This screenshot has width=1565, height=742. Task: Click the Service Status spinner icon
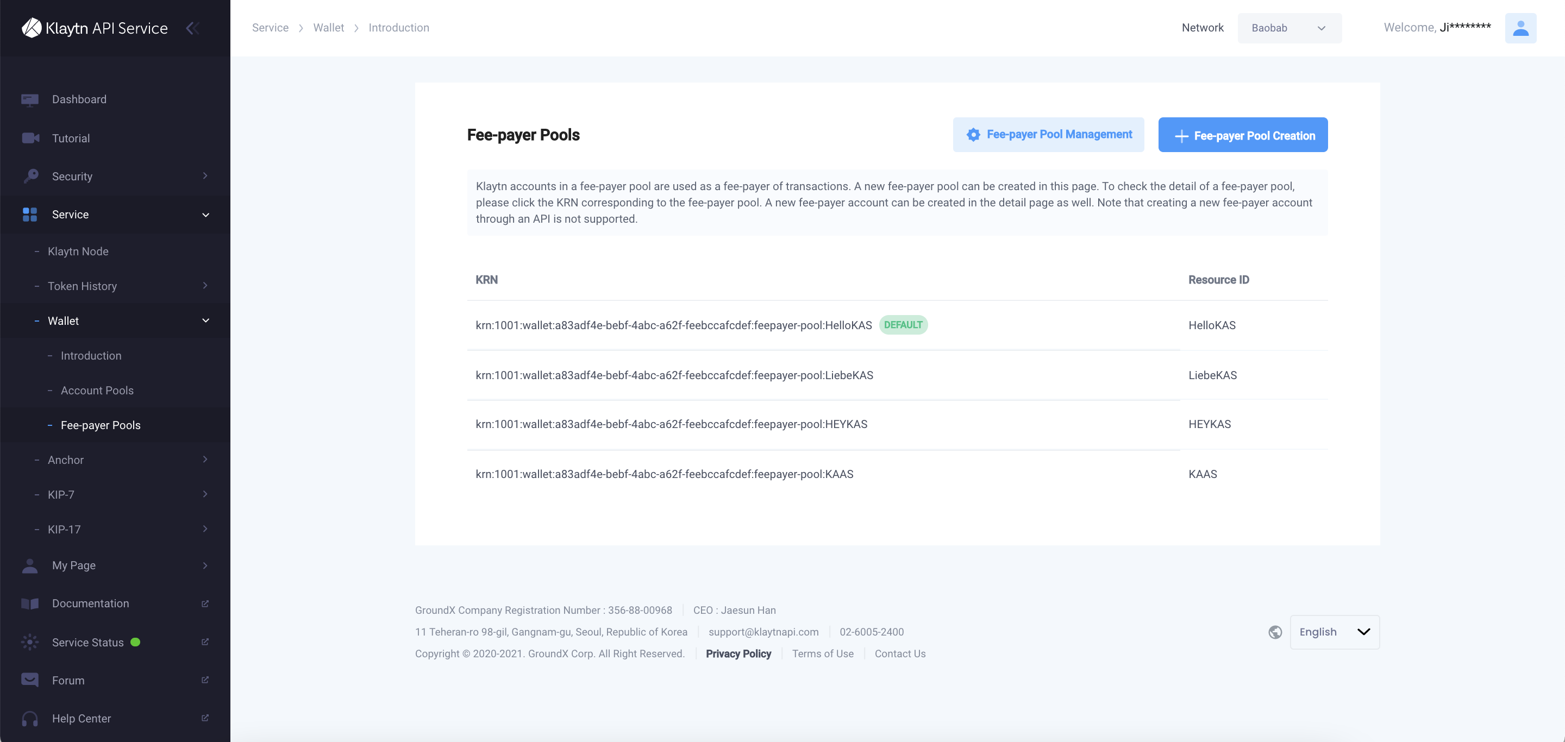point(30,643)
